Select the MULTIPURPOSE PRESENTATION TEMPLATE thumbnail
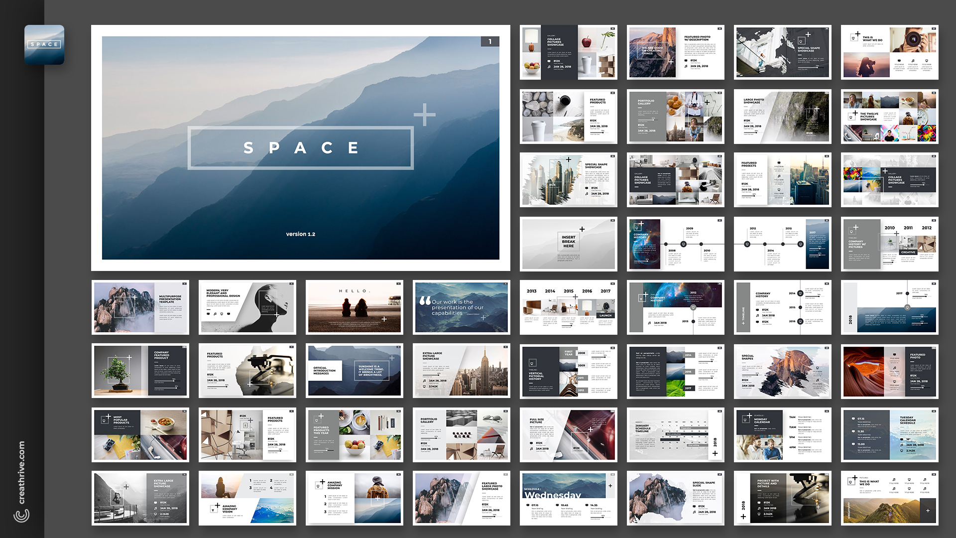The image size is (956, 538). (x=140, y=307)
